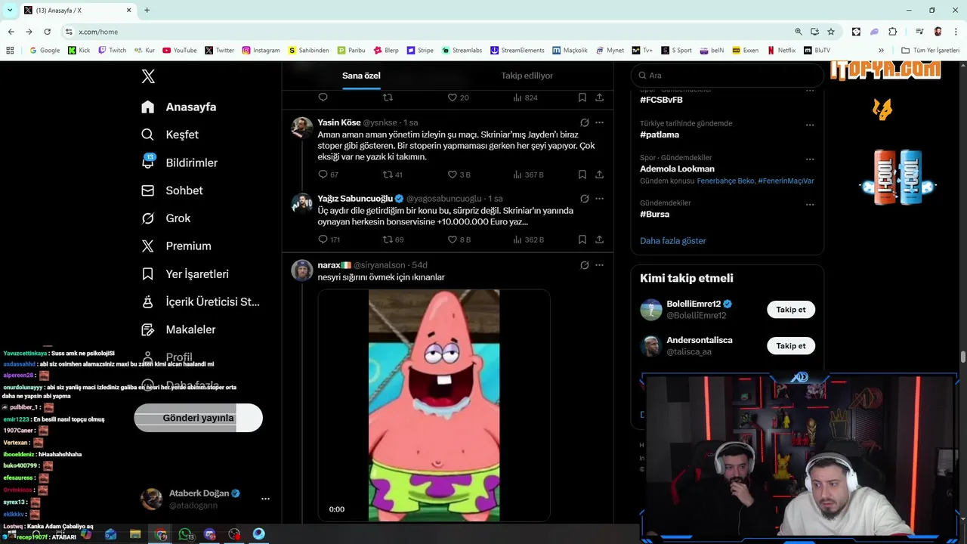Click Grok icon on narax's post
Image resolution: width=967 pixels, height=544 pixels.
click(x=584, y=265)
